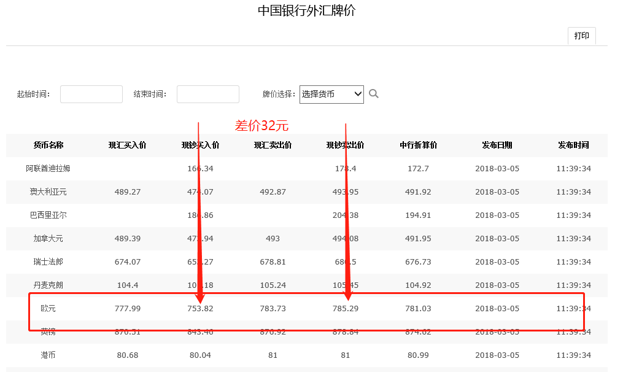Viewport: 623px width, 372px height.
Task: Click the 783.73 euro selling rate
Action: tap(273, 308)
